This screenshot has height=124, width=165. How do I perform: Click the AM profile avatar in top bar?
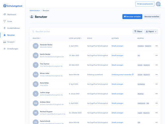point(158,4)
